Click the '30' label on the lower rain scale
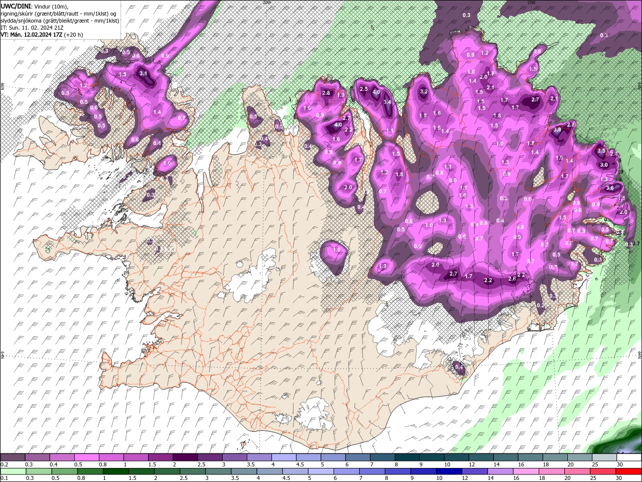Viewport: 642px width, 482px height. click(619, 478)
